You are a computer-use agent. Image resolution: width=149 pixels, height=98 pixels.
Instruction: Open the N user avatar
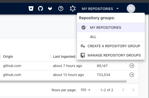pos(131,8)
